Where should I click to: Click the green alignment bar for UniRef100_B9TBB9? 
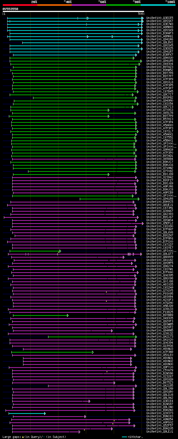(x=41, y=315)
